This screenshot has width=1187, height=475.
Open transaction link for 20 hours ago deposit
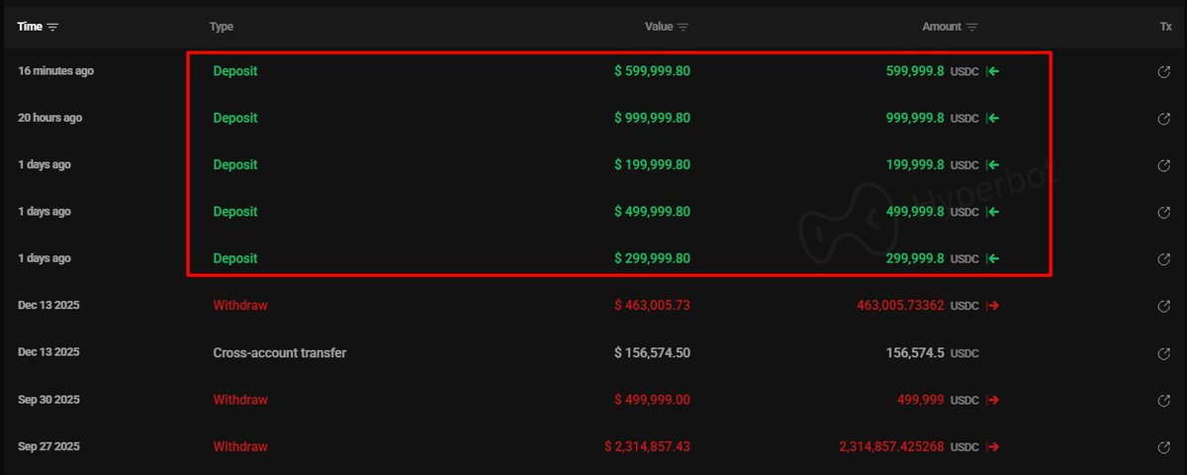(1164, 119)
